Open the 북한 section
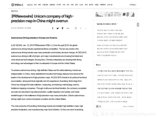The height and width of the screenshot is (117, 157). (39, 5)
